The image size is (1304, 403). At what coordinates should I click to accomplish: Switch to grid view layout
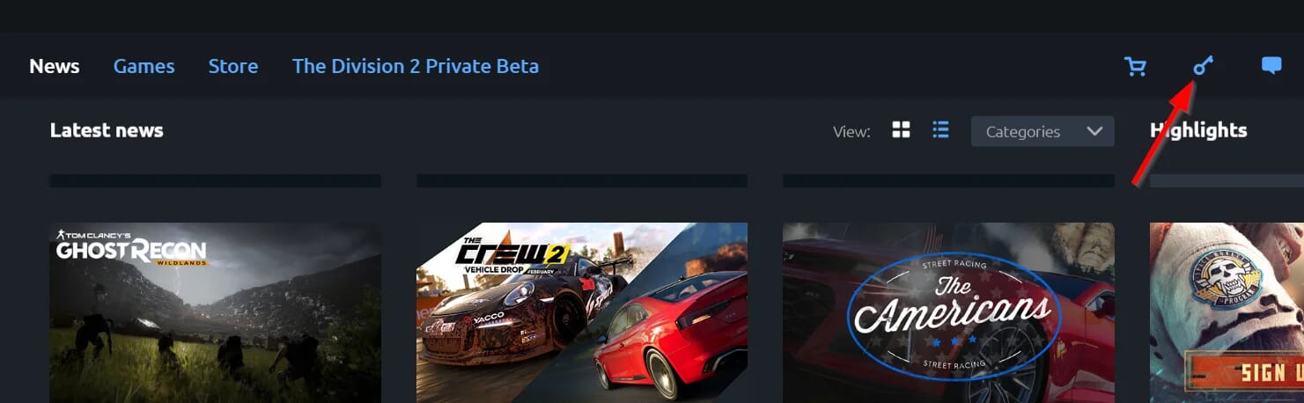pyautogui.click(x=901, y=131)
